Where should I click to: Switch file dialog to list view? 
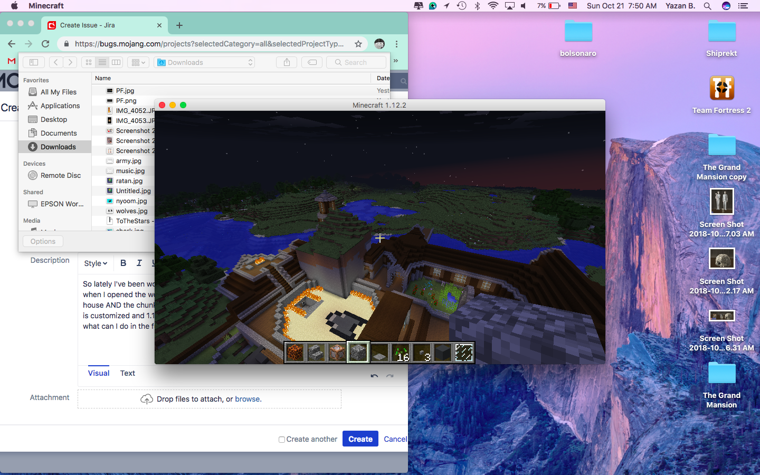102,62
